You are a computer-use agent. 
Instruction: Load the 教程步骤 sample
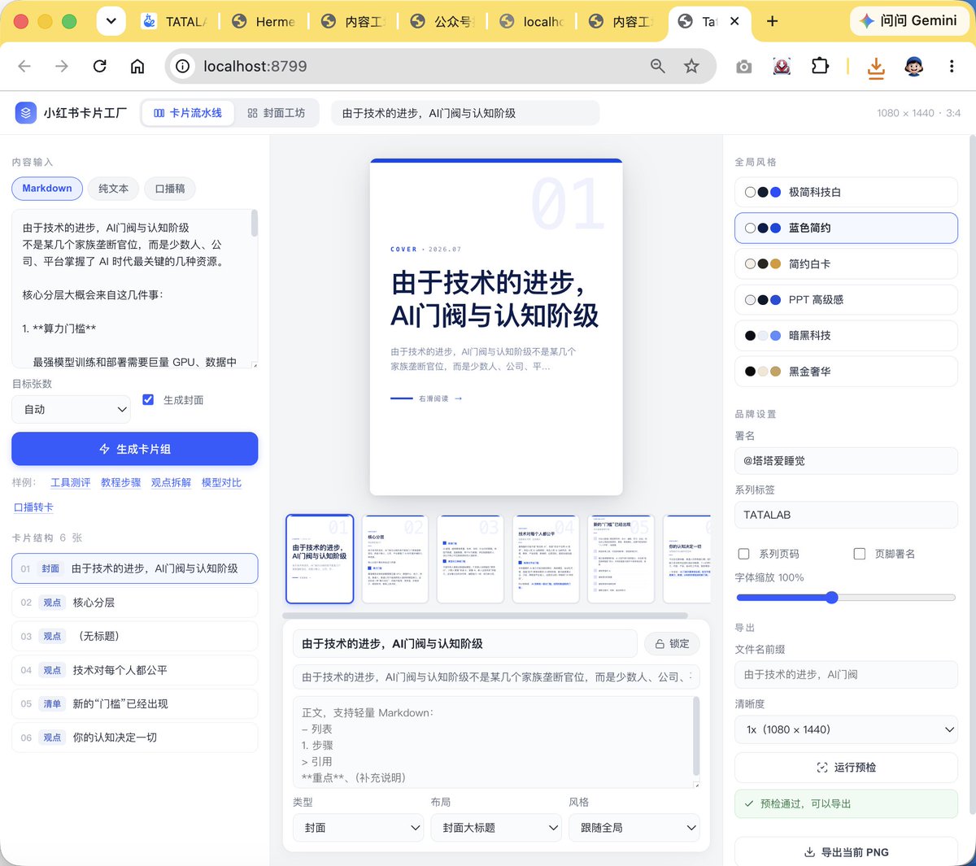(x=121, y=483)
